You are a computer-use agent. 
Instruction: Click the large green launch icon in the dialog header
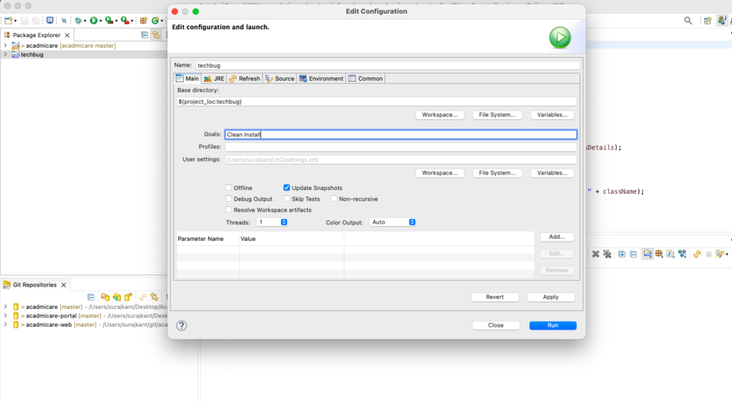560,37
